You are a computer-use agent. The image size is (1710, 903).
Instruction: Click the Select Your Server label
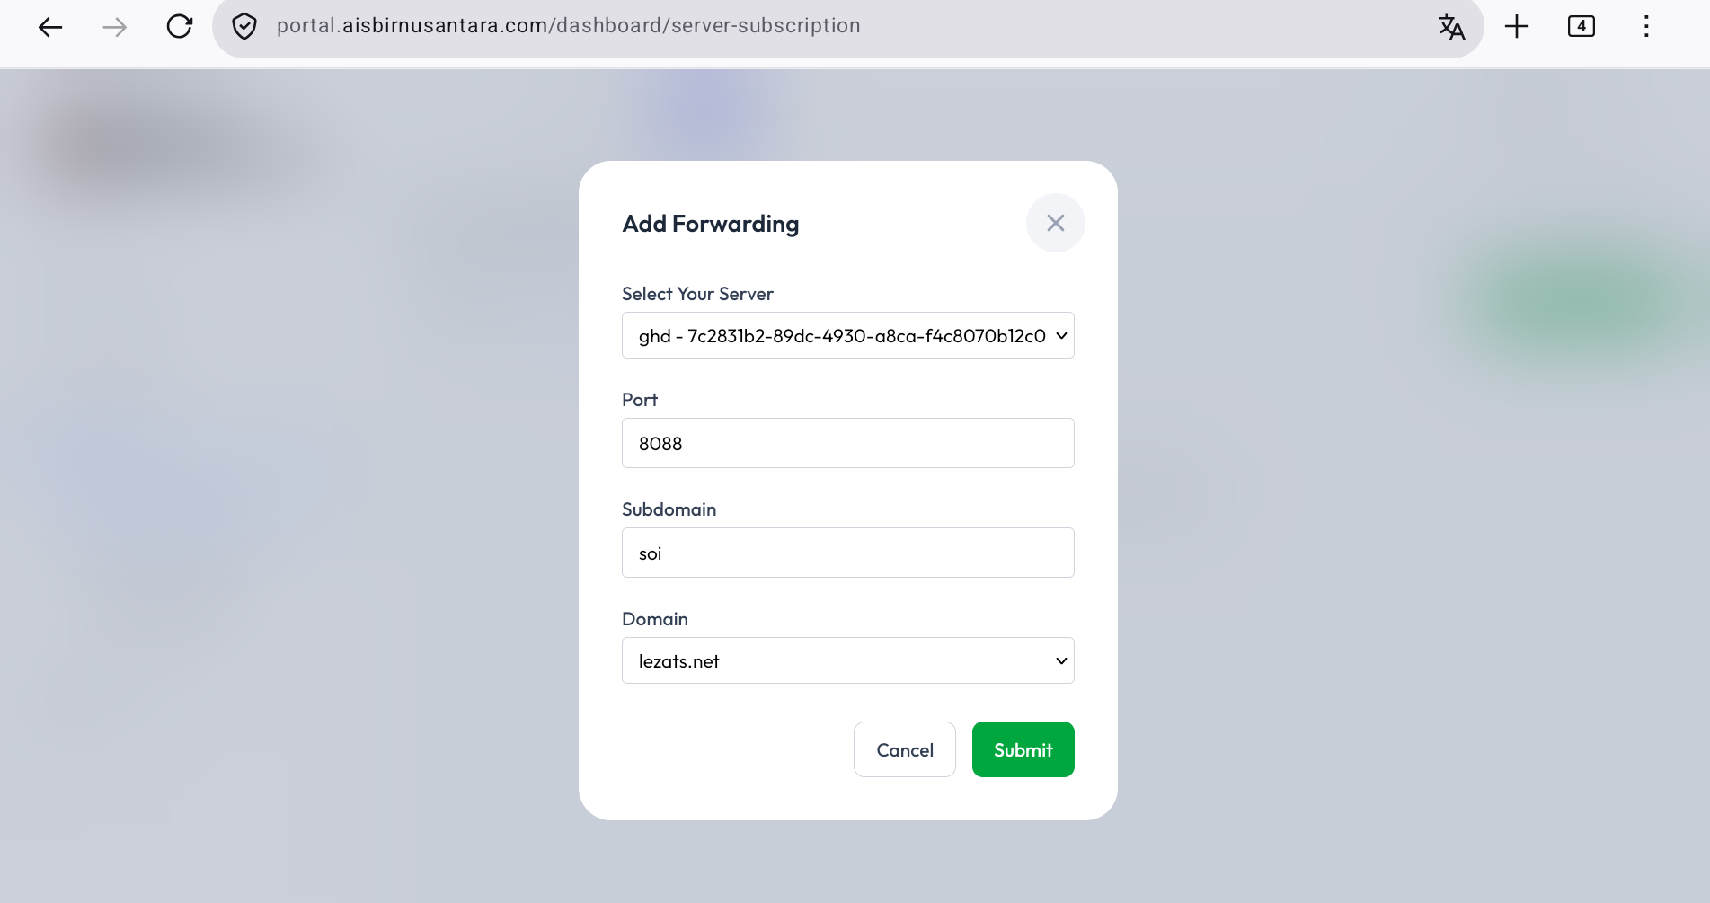697,294
